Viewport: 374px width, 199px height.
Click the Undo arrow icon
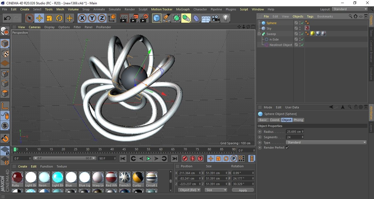(x=7, y=18)
